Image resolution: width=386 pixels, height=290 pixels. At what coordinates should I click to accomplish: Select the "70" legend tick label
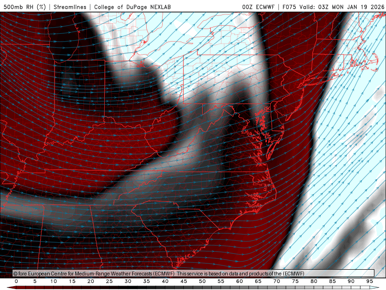point(276,281)
